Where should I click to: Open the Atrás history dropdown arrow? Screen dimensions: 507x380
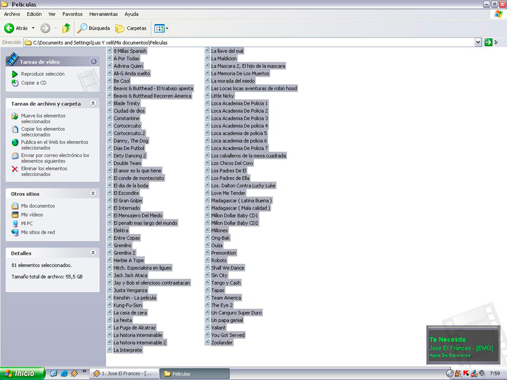(33, 28)
